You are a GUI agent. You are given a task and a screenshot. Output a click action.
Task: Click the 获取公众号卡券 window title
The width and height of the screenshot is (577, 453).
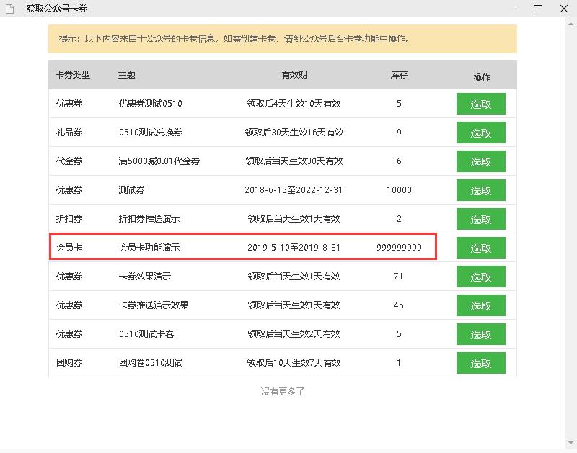[57, 9]
